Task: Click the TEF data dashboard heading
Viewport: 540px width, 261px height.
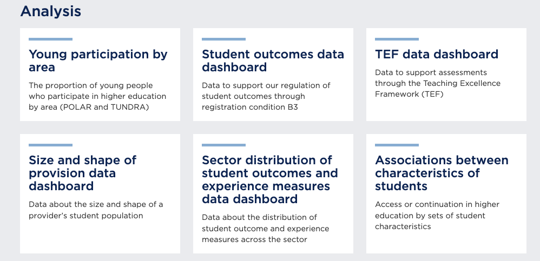Action: click(x=437, y=54)
